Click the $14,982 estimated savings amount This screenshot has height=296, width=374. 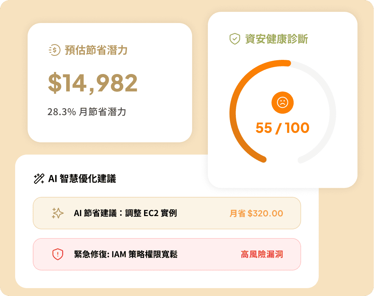93,83
